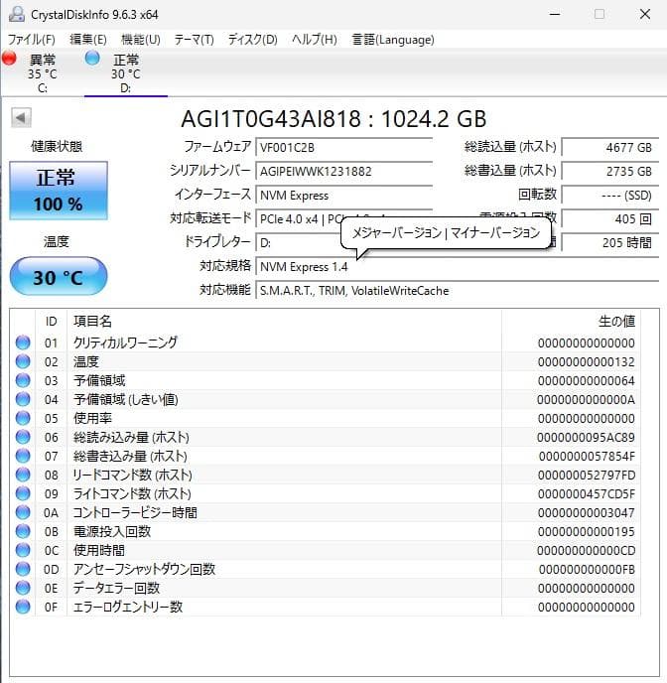Select the データエラー回数 row
667x683 pixels.
point(326,588)
